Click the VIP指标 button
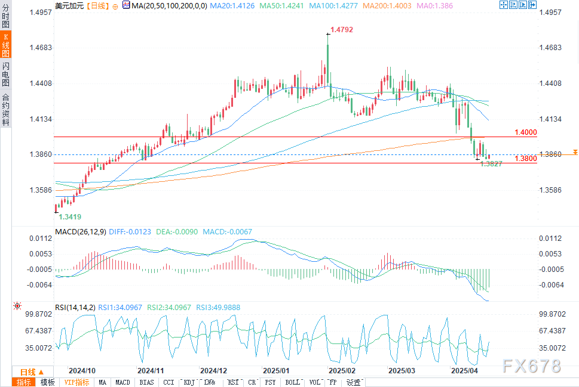The height and width of the screenshot is (387, 579). 76,382
